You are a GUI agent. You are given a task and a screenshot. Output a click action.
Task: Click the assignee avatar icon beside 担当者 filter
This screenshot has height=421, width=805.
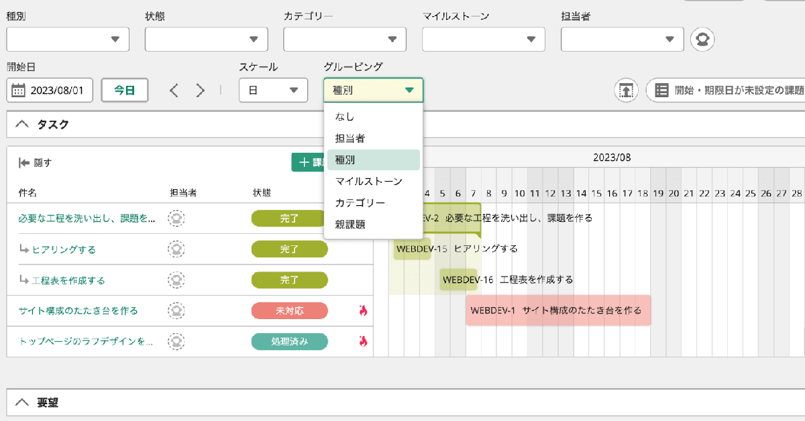(702, 39)
